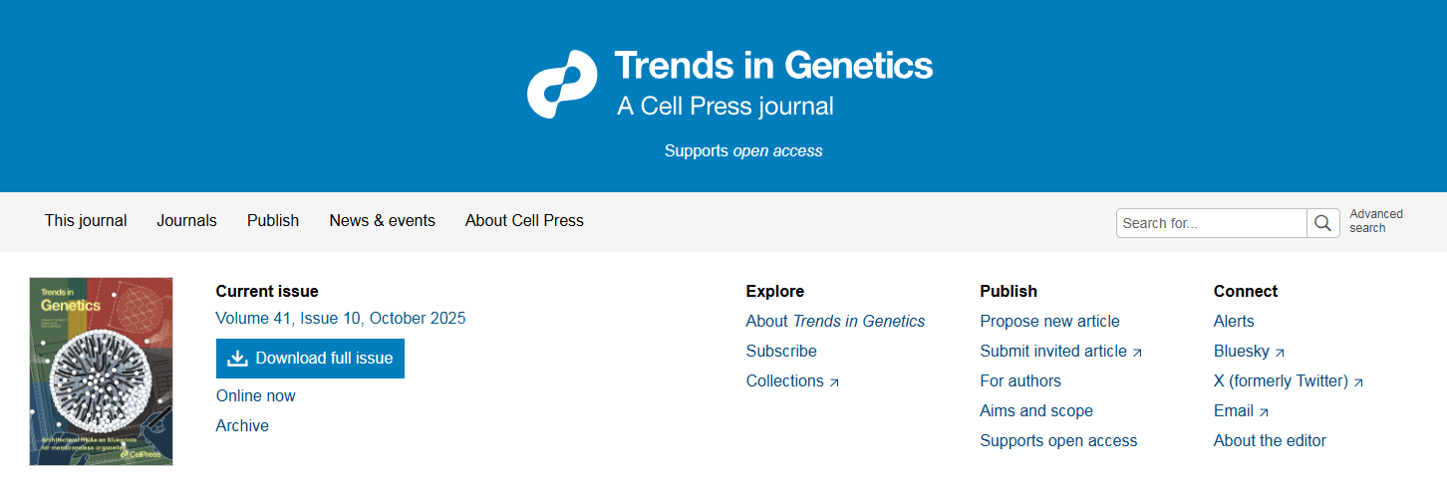
Task: Open Volume 41, Issue 10 link
Action: coord(341,319)
